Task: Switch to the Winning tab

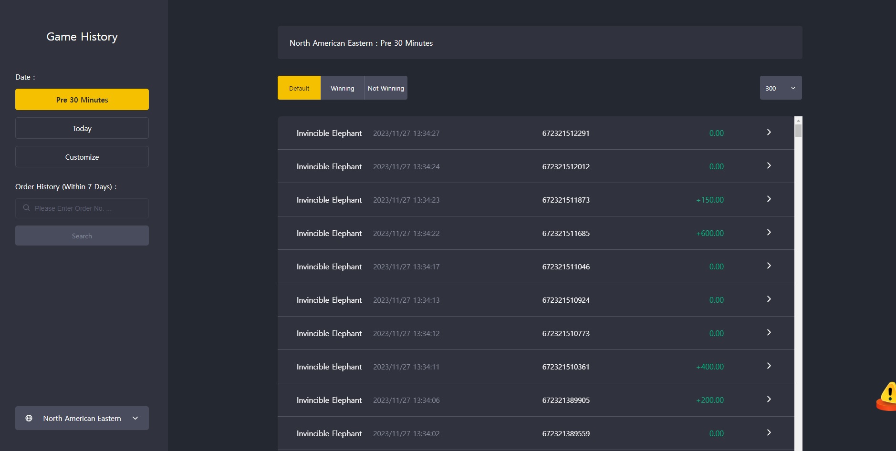Action: [343, 88]
